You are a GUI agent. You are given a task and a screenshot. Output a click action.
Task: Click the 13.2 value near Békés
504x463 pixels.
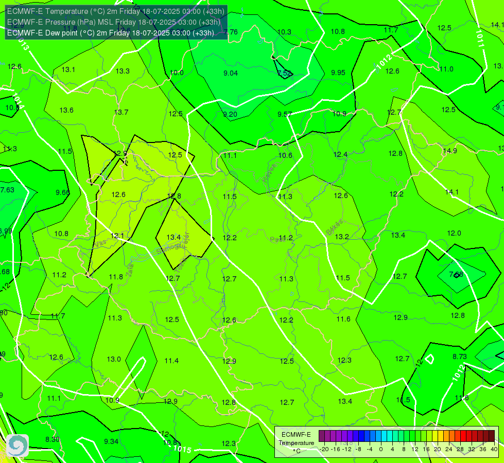coord(342,237)
